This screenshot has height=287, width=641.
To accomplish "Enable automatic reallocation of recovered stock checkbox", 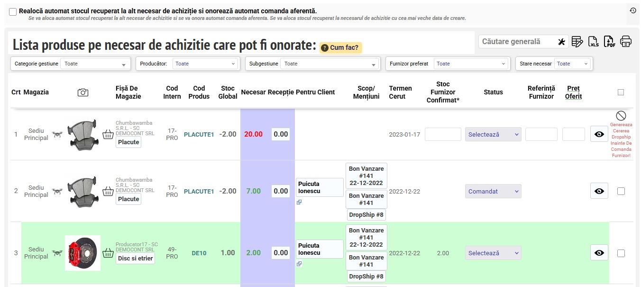I will click(13, 12).
